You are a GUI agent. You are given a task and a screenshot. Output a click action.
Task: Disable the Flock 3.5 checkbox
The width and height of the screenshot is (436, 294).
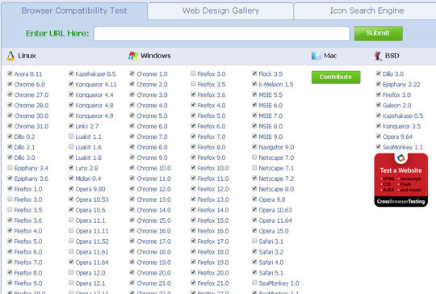254,73
